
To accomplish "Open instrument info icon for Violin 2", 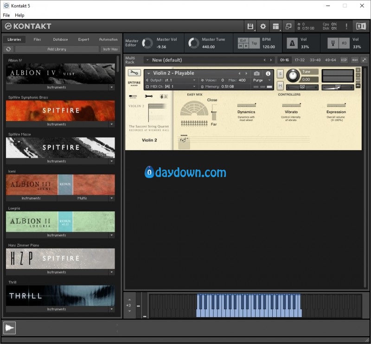I will tap(268, 73).
